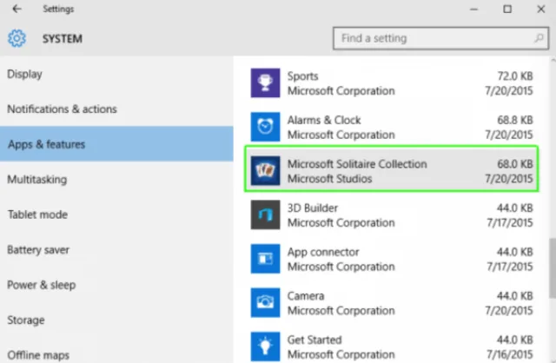Open the Display settings page

[25, 74]
